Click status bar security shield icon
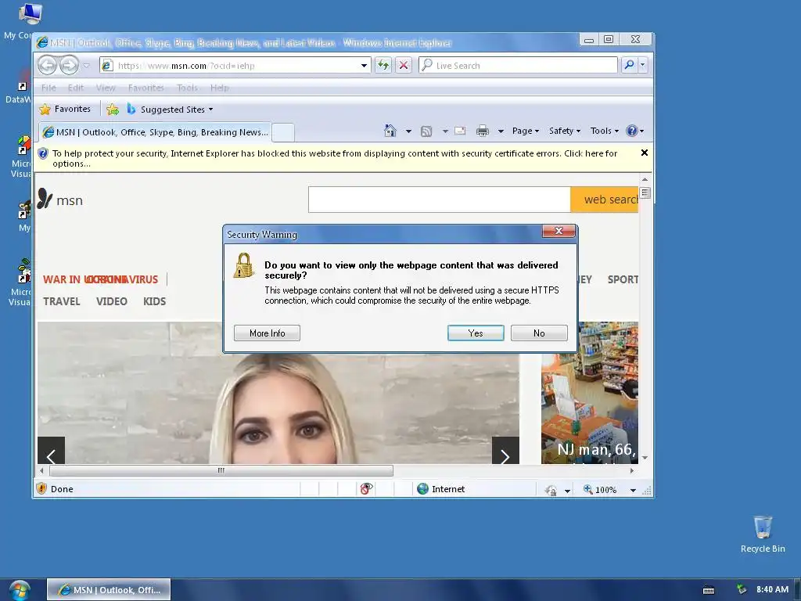Image resolution: width=801 pixels, height=601 pixels. [x=41, y=488]
